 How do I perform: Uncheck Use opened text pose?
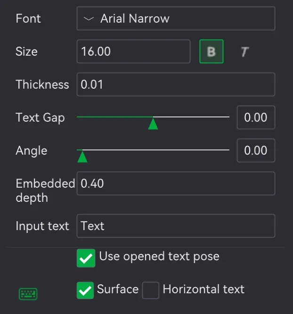tap(86, 258)
